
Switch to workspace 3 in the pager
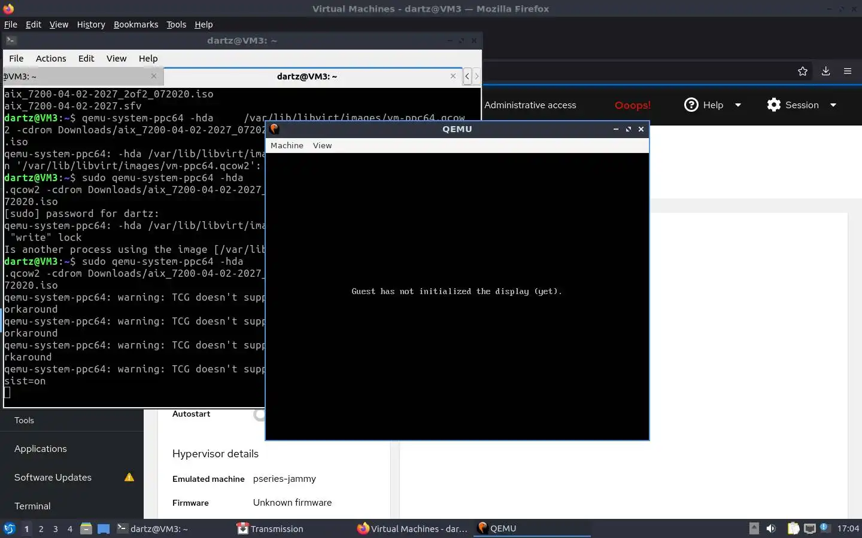pos(56,528)
